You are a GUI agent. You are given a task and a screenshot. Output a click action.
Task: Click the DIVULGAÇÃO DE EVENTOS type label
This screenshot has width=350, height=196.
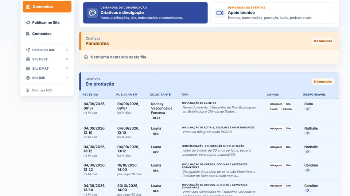click(x=199, y=103)
